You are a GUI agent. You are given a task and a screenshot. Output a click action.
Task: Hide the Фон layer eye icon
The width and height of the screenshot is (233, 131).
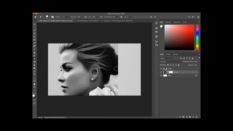161,75
